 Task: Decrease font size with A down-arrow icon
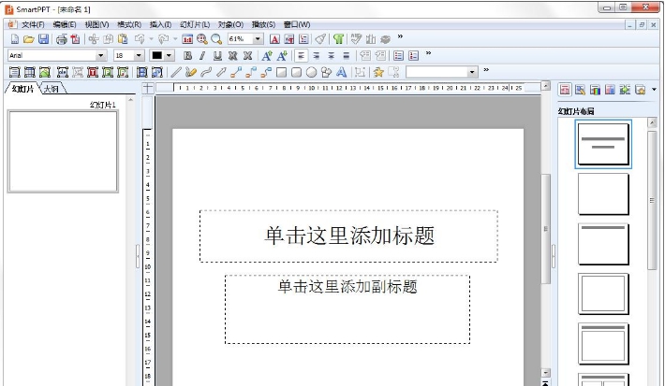(x=282, y=55)
